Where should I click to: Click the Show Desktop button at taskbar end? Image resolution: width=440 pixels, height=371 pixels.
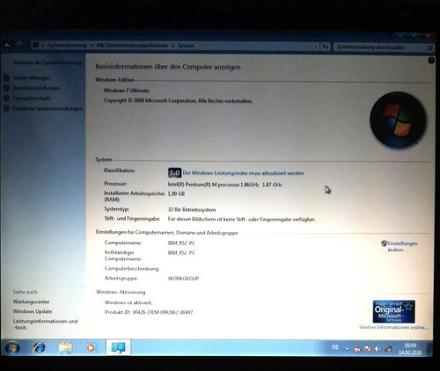point(430,348)
